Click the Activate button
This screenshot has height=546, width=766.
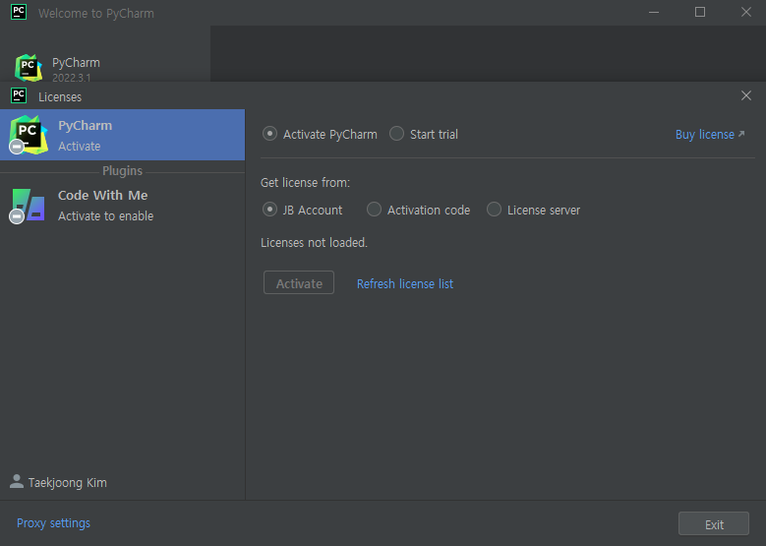coord(299,282)
